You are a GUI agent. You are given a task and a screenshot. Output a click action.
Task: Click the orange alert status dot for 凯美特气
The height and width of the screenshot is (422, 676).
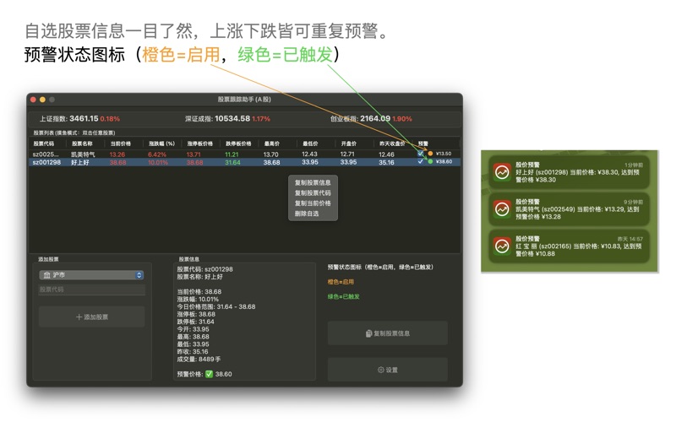(430, 154)
